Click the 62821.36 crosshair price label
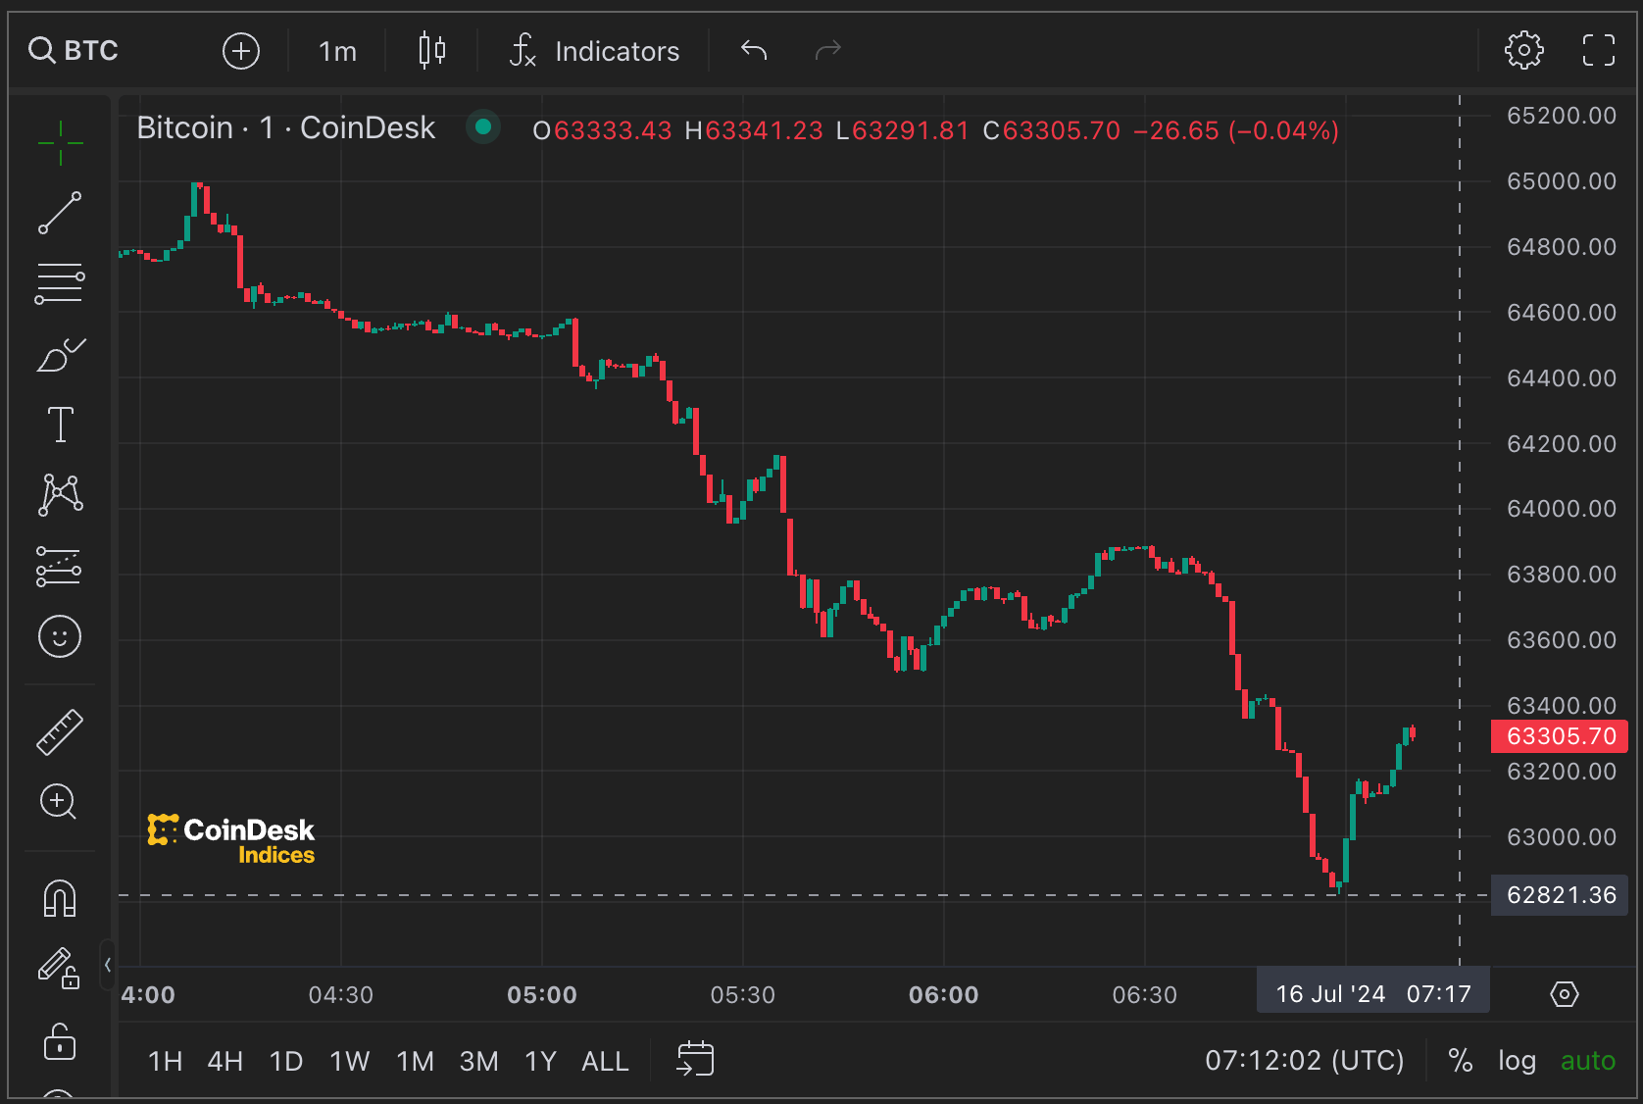Screen dimensions: 1643x1104 point(1560,895)
